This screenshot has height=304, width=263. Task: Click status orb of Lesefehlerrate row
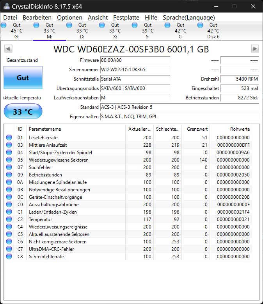point(9,137)
